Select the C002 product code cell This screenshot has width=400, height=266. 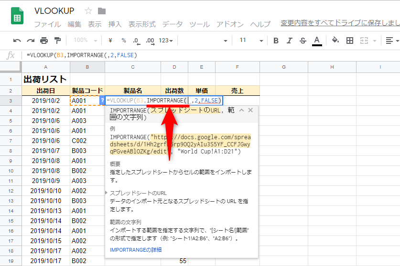pos(87,141)
